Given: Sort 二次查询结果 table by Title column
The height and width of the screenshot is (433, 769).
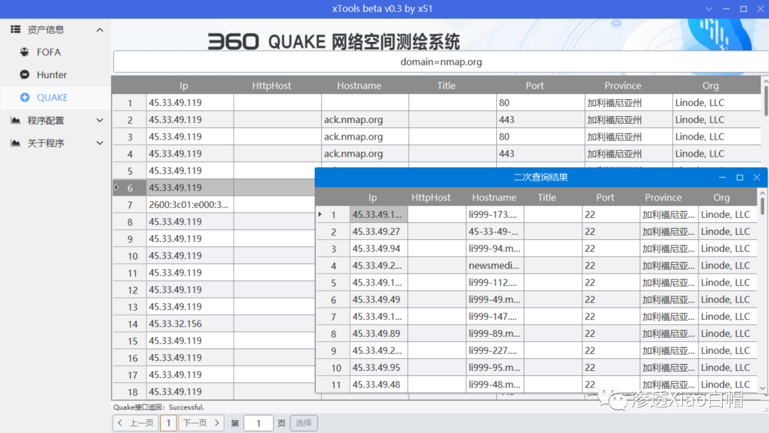Looking at the screenshot, I should (547, 197).
